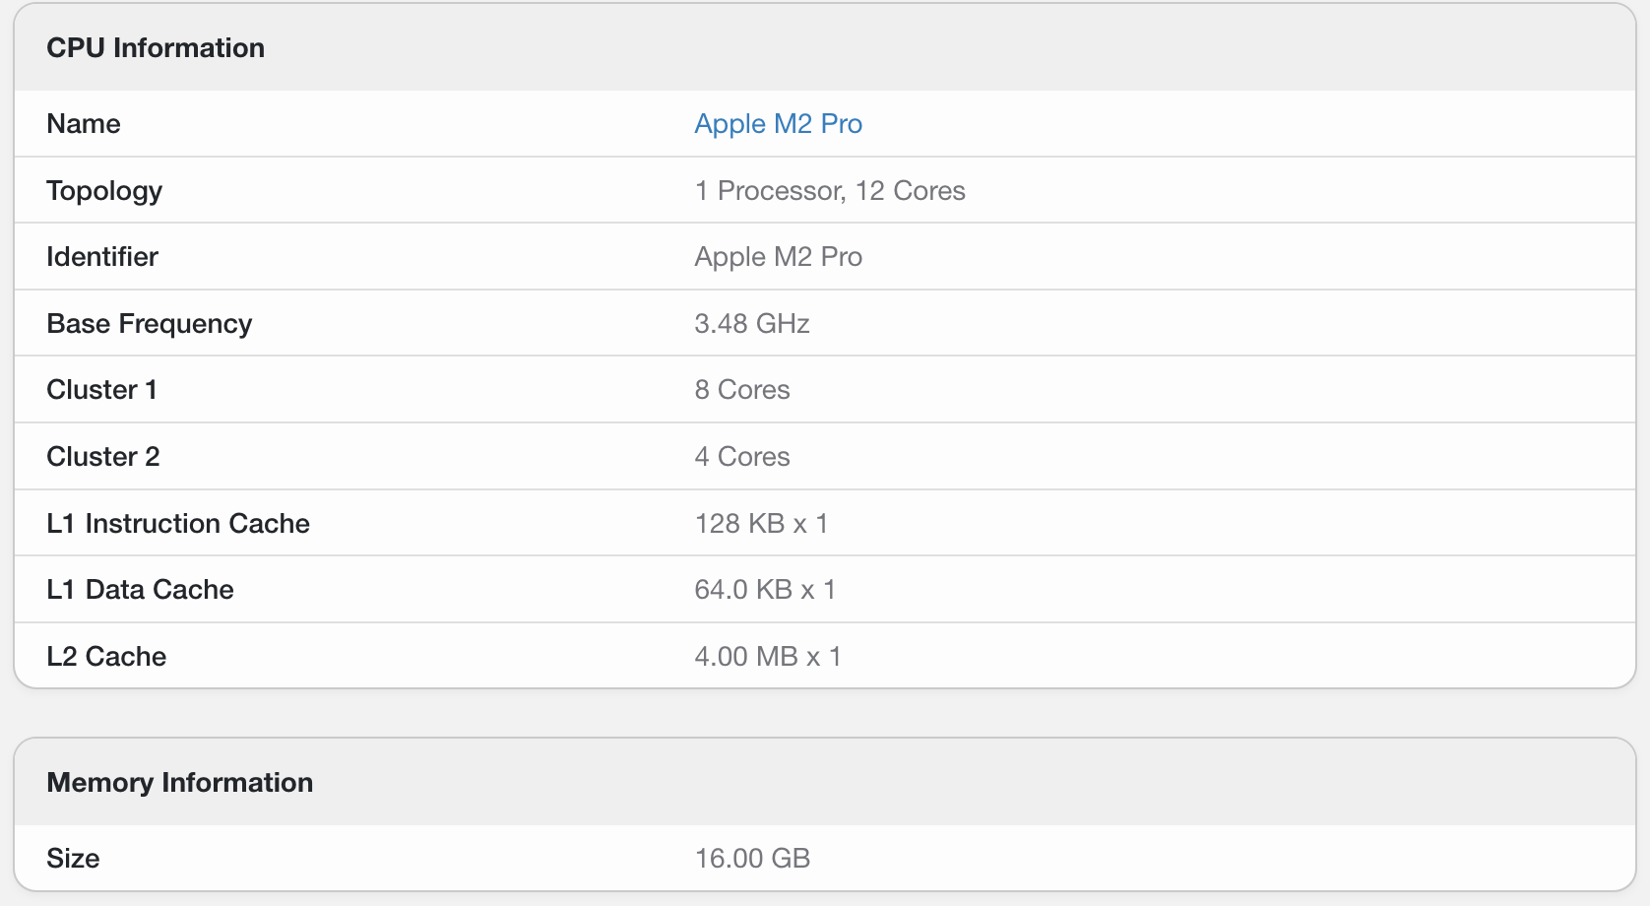
Task: Select the Identifier value Apple M2 Pro
Action: click(778, 256)
